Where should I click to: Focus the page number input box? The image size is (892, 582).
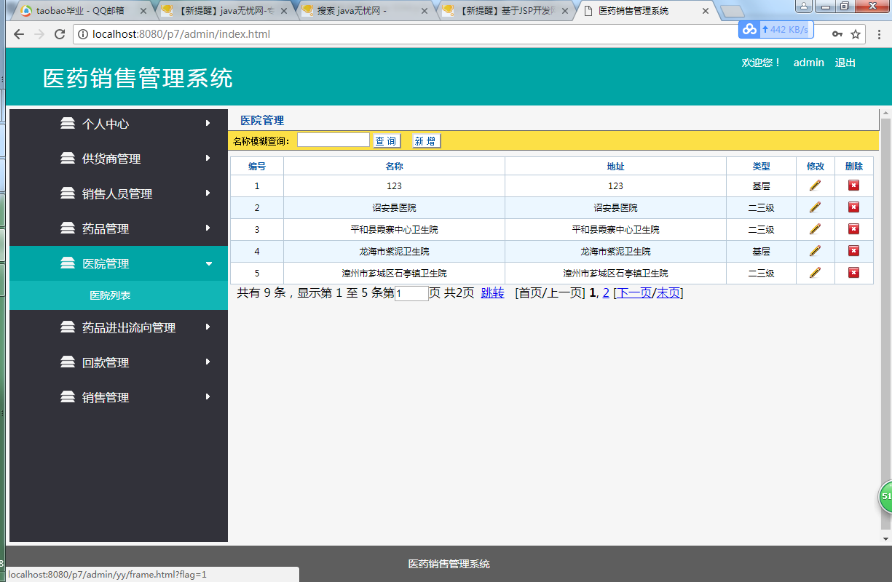pyautogui.click(x=411, y=293)
